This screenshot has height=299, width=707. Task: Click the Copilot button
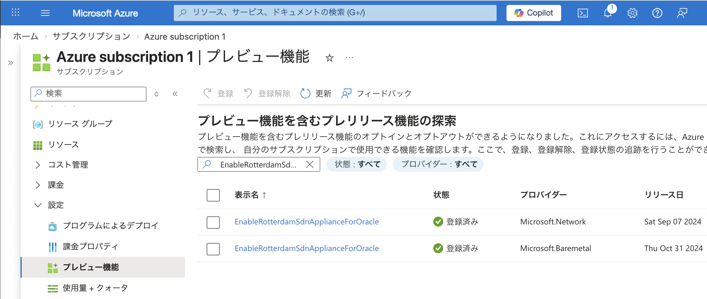point(534,13)
